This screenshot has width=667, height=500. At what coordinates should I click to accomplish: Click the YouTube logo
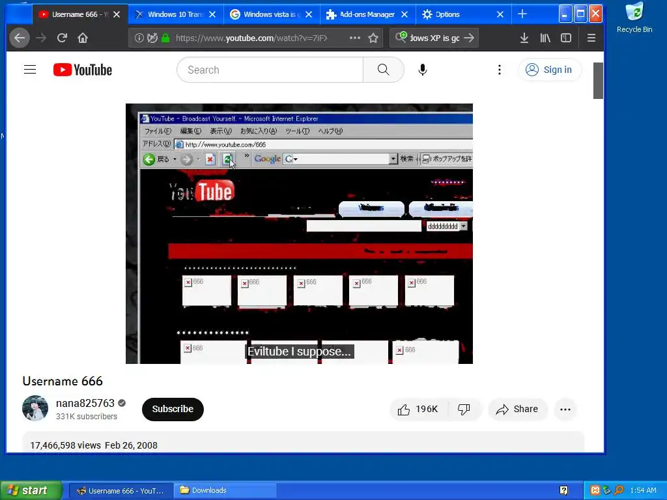83,70
